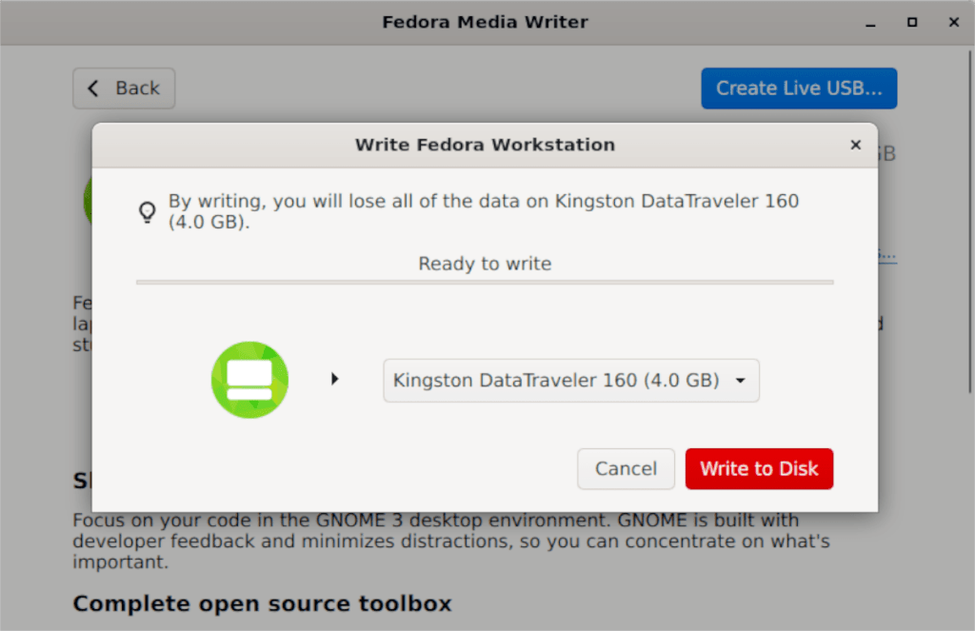Click the dropdown arrow on the drive selector
The image size is (975, 631).
click(741, 380)
